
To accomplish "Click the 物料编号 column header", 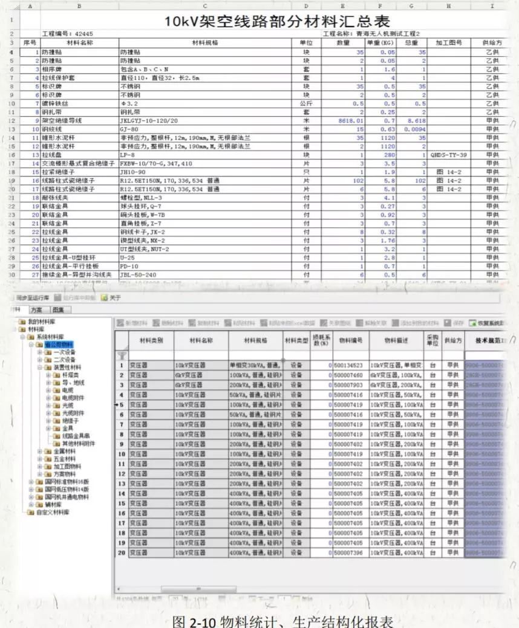I will pyautogui.click(x=351, y=340).
